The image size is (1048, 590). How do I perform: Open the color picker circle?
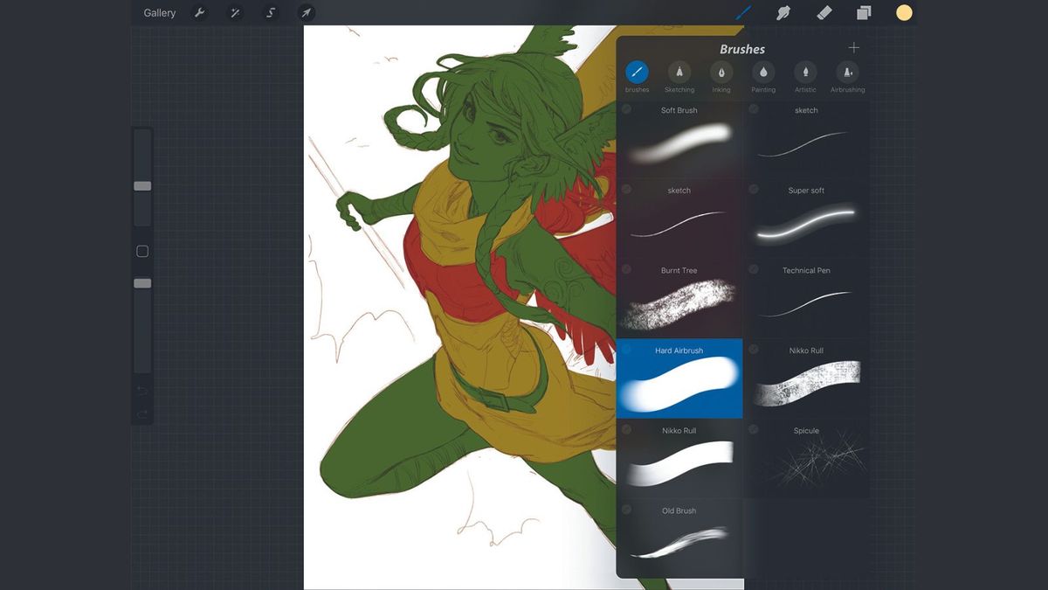(x=904, y=12)
